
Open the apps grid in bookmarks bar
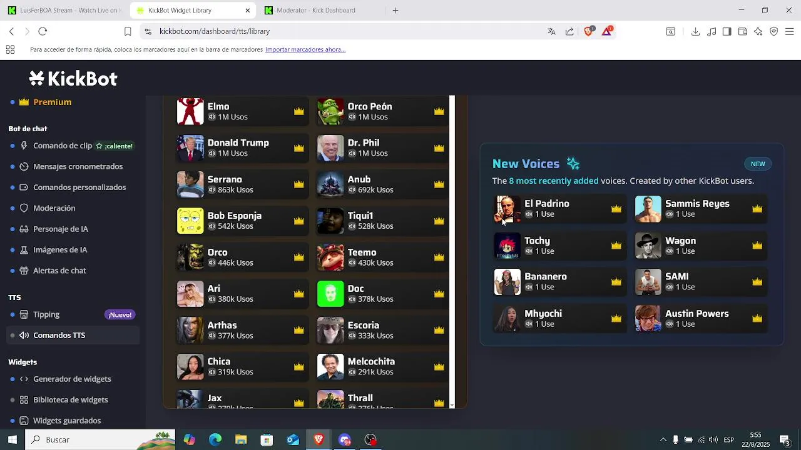[10, 49]
